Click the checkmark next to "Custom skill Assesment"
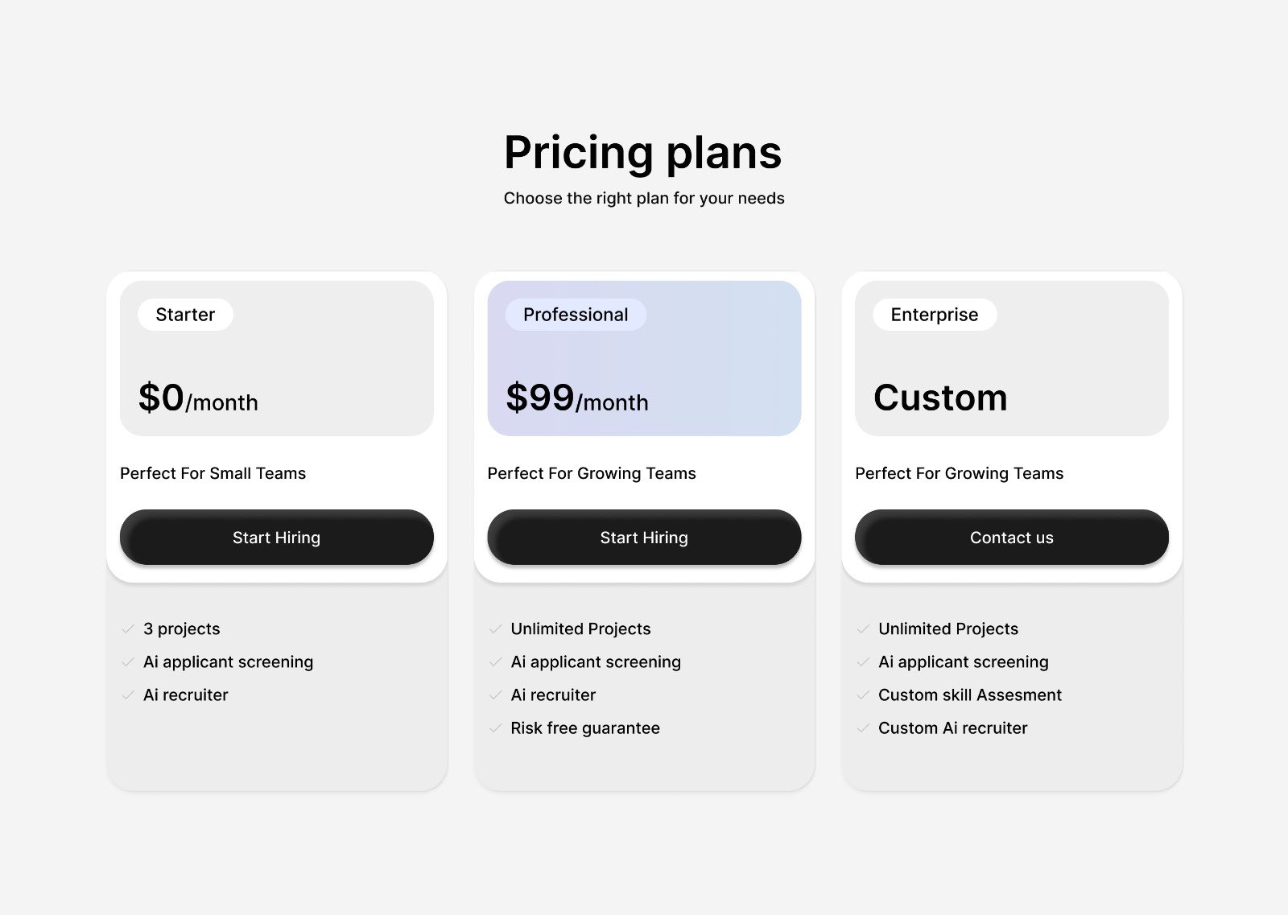 click(863, 695)
